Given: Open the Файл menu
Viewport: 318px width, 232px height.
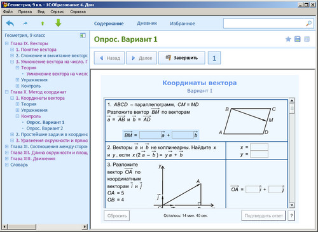Looking at the screenshot, I should [x=8, y=11].
